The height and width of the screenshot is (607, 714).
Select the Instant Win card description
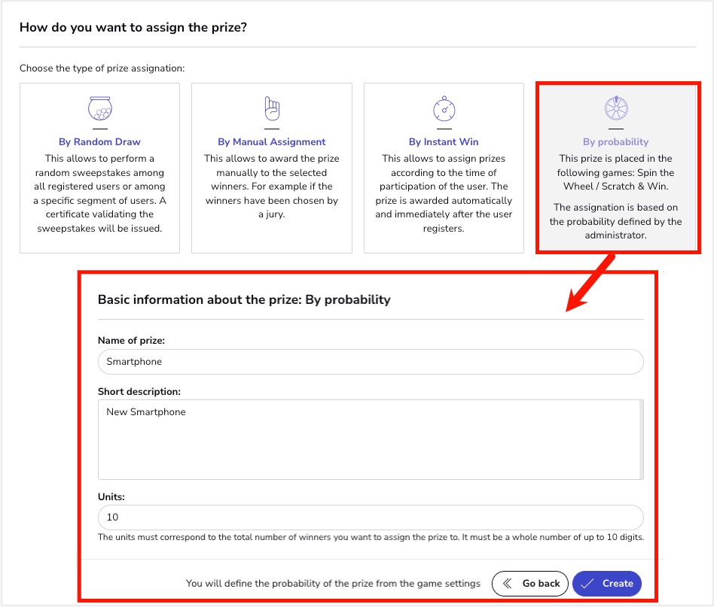click(x=444, y=193)
